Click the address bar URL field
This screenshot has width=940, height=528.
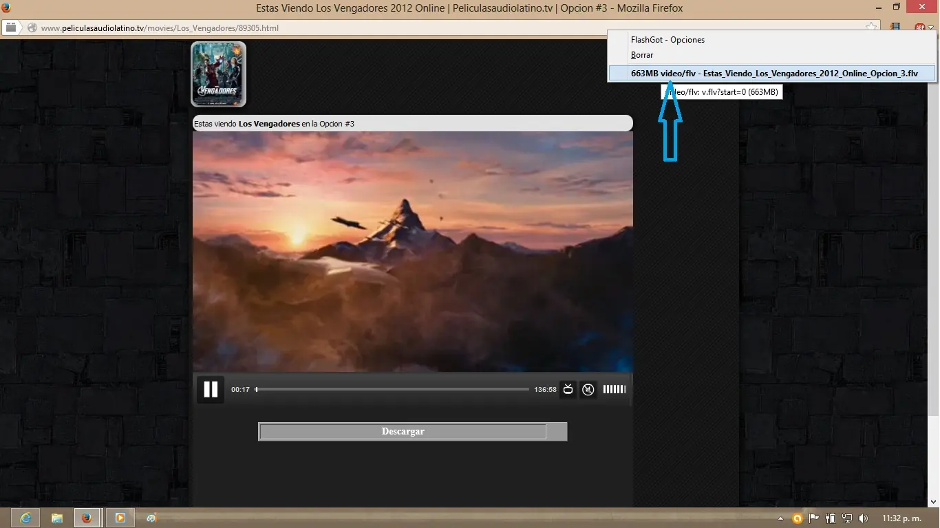pyautogui.click(x=440, y=28)
